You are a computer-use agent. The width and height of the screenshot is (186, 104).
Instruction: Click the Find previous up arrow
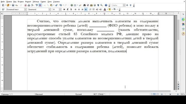click(x=130, y=5)
